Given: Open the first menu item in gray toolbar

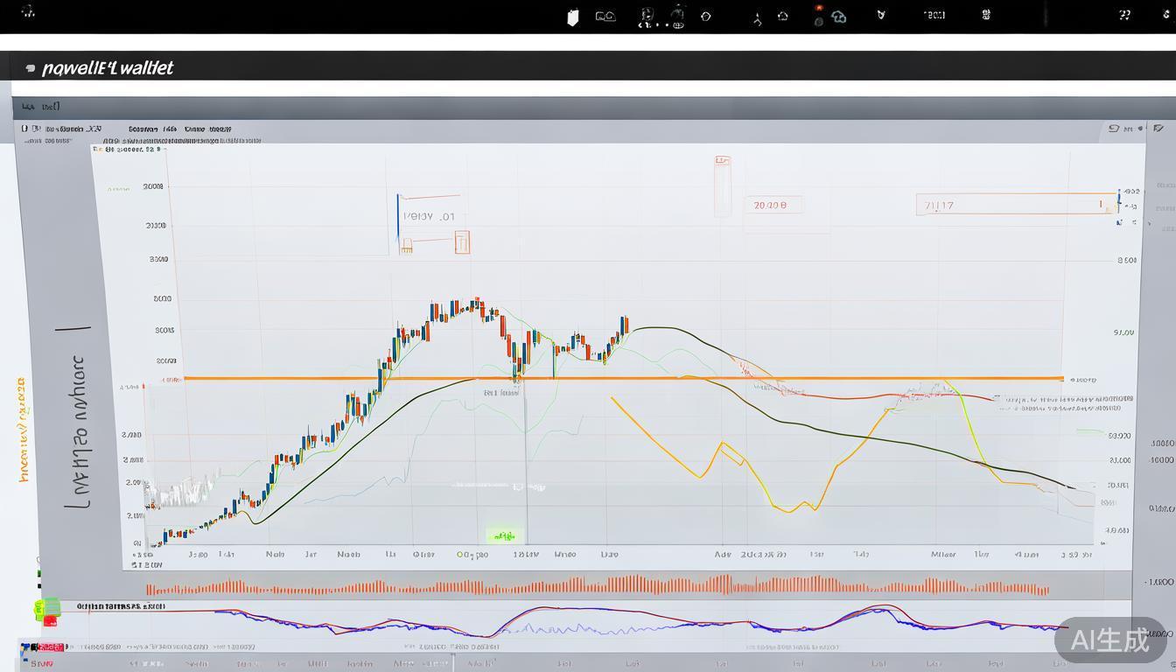Looking at the screenshot, I should point(27,107).
